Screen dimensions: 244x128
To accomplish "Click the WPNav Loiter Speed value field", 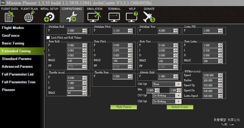I will pos(210,96).
